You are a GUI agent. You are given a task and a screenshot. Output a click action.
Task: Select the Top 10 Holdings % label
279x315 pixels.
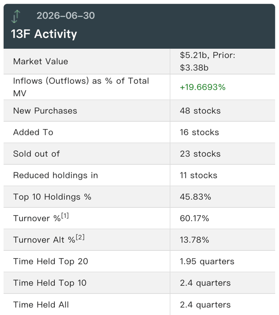[x=52, y=197]
